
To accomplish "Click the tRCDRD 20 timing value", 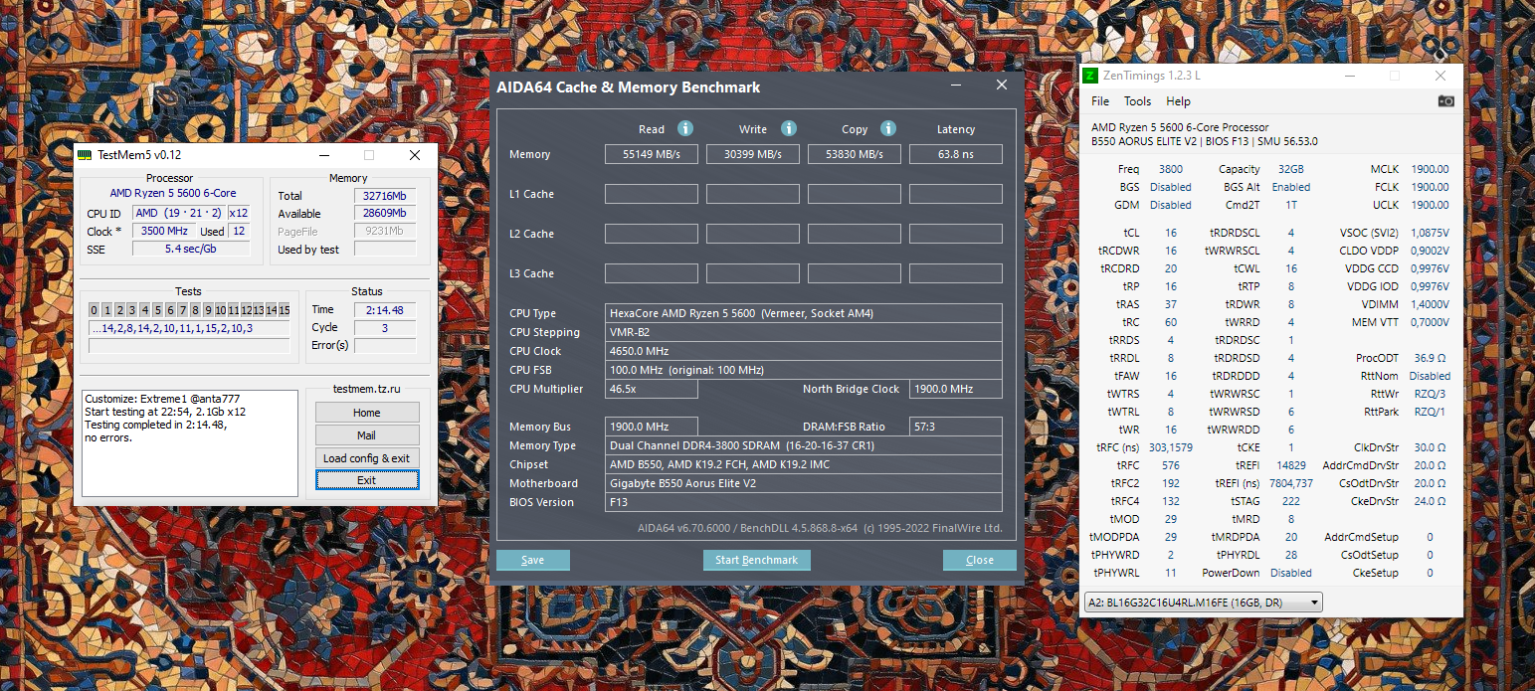I will pyautogui.click(x=1171, y=268).
